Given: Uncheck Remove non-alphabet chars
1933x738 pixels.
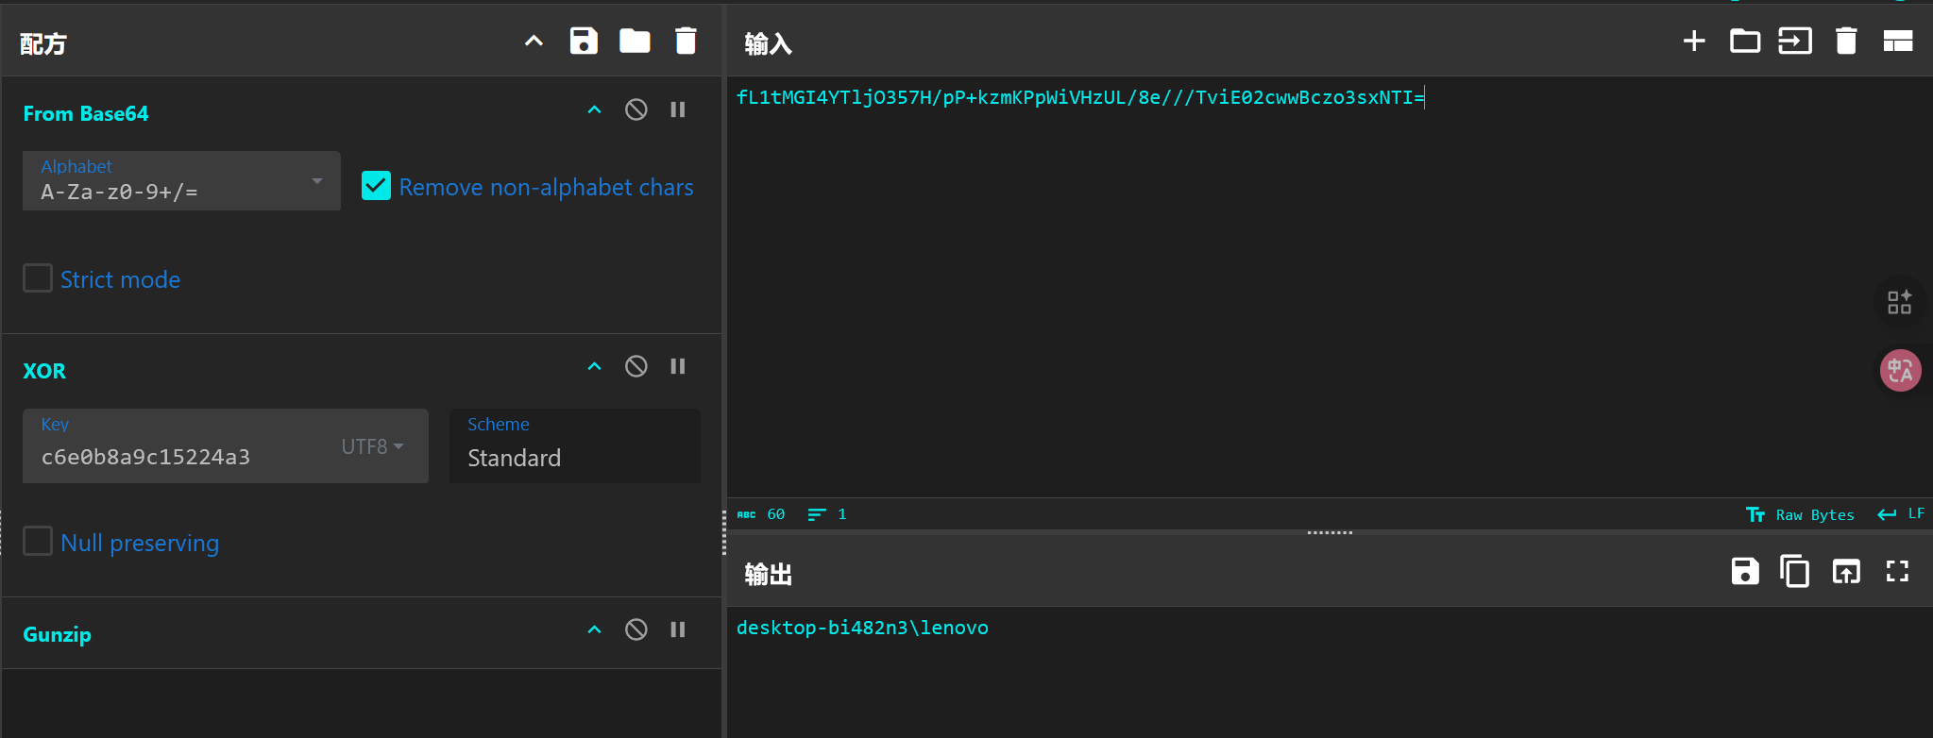Looking at the screenshot, I should click(x=376, y=186).
